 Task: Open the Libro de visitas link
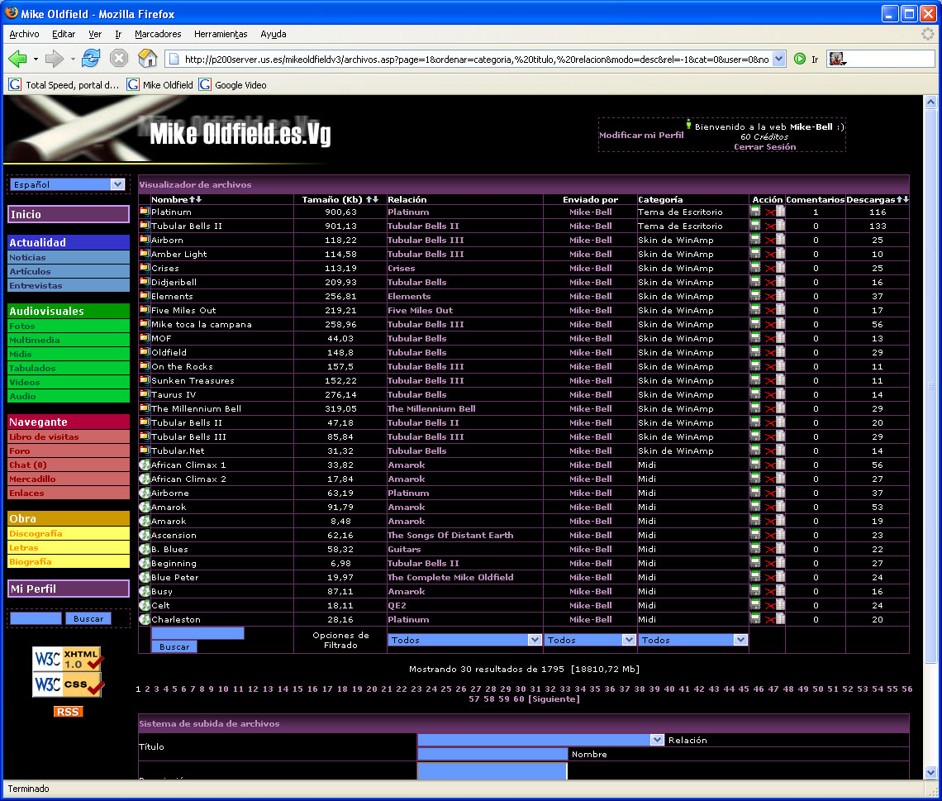(x=69, y=436)
